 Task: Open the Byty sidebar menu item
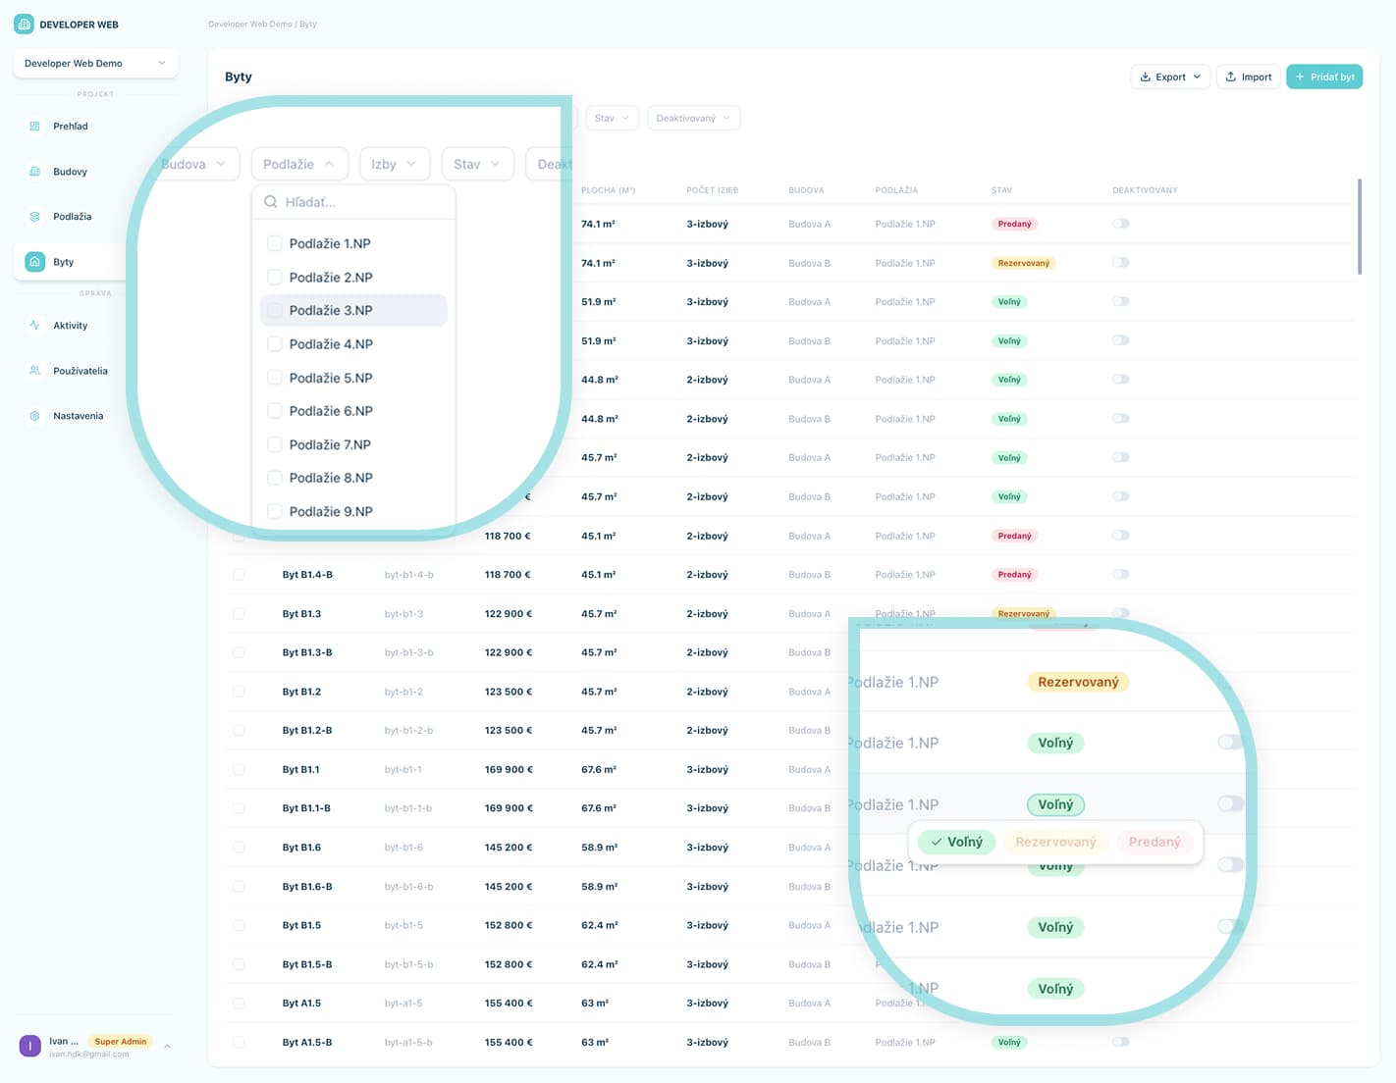pyautogui.click(x=64, y=262)
